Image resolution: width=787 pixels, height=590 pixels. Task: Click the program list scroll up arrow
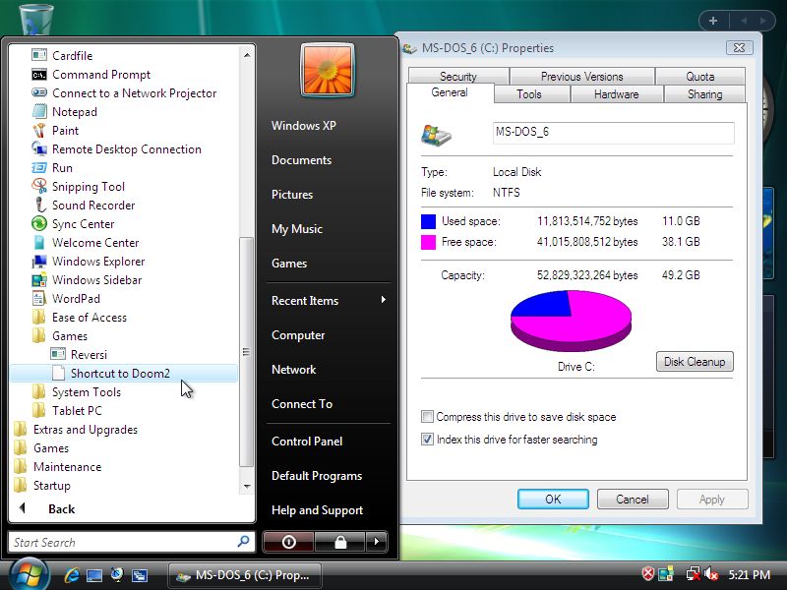pos(247,55)
